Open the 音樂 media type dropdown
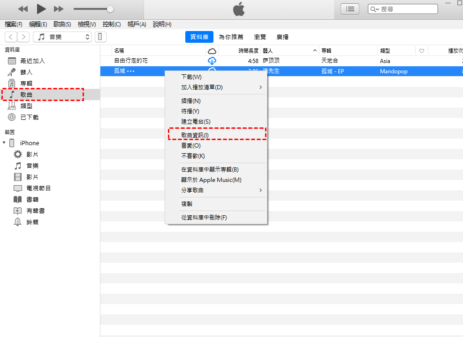Image resolution: width=463 pixels, height=337 pixels. (x=62, y=37)
